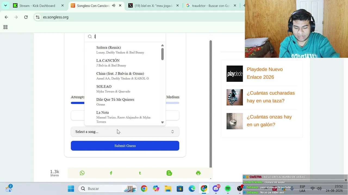Share the page on Tumblr
The width and height of the screenshot is (348, 195).
[x=140, y=173]
